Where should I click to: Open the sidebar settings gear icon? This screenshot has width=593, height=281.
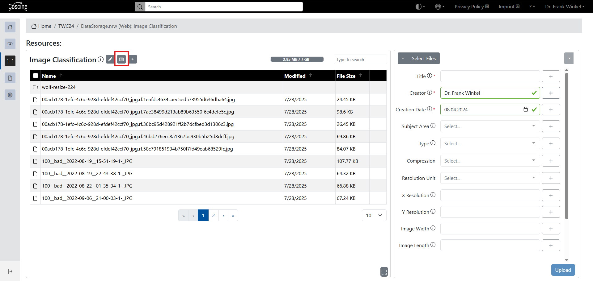coord(10,95)
